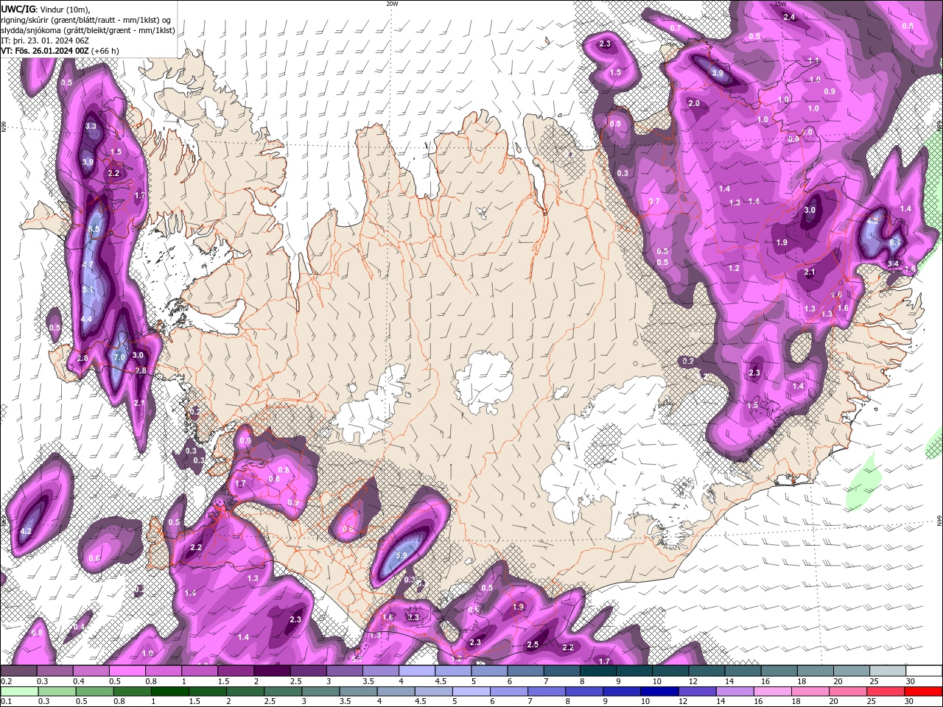This screenshot has width=943, height=707.
Task: Select the white top-row legend swatch after 30
Action: click(x=925, y=671)
